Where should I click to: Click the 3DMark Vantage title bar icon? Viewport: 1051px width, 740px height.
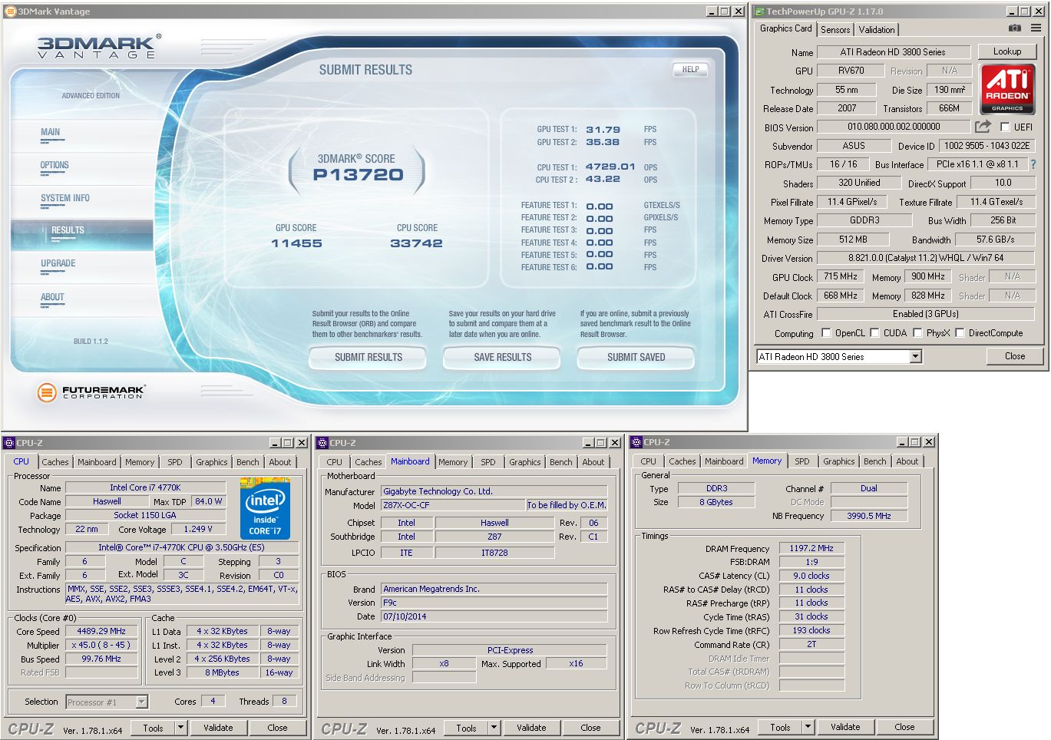pos(10,12)
